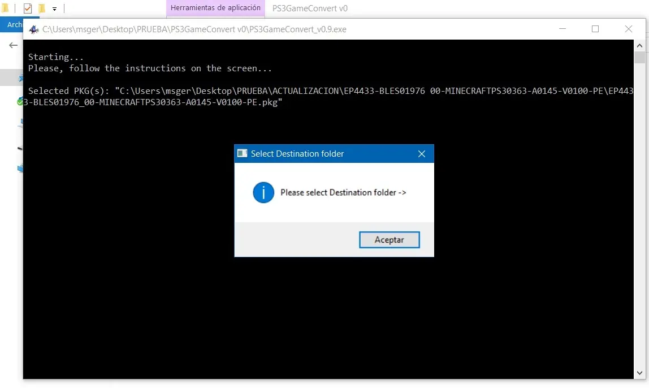
Task: Close the PS3GameConvert console window
Action: click(x=628, y=29)
